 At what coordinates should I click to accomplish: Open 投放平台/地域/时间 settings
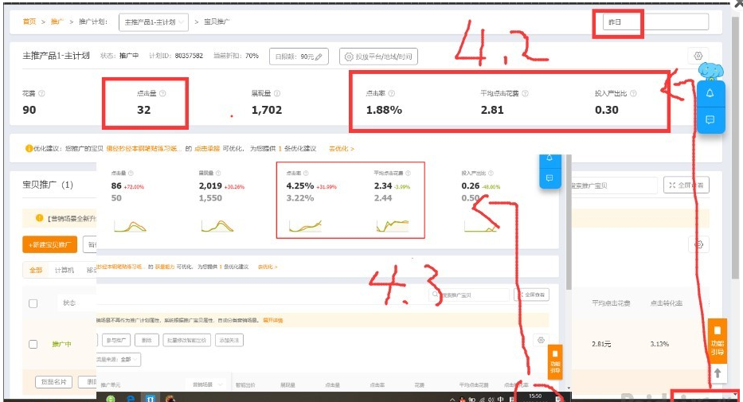coord(378,57)
